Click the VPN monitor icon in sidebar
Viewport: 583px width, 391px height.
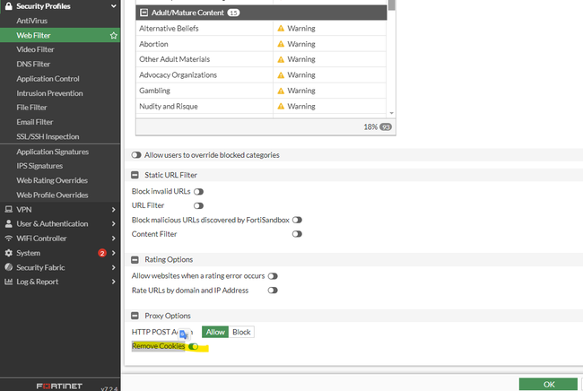[8, 209]
